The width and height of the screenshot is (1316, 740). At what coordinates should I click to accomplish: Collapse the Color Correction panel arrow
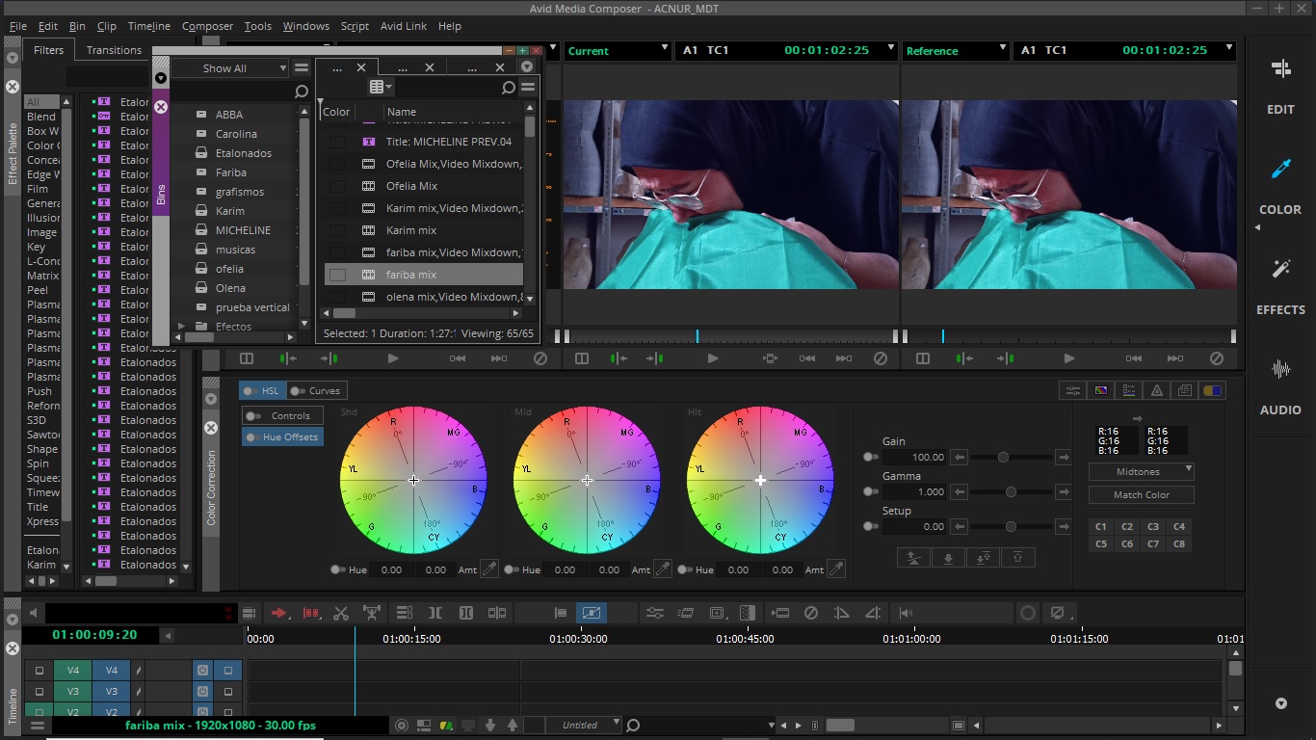point(210,399)
